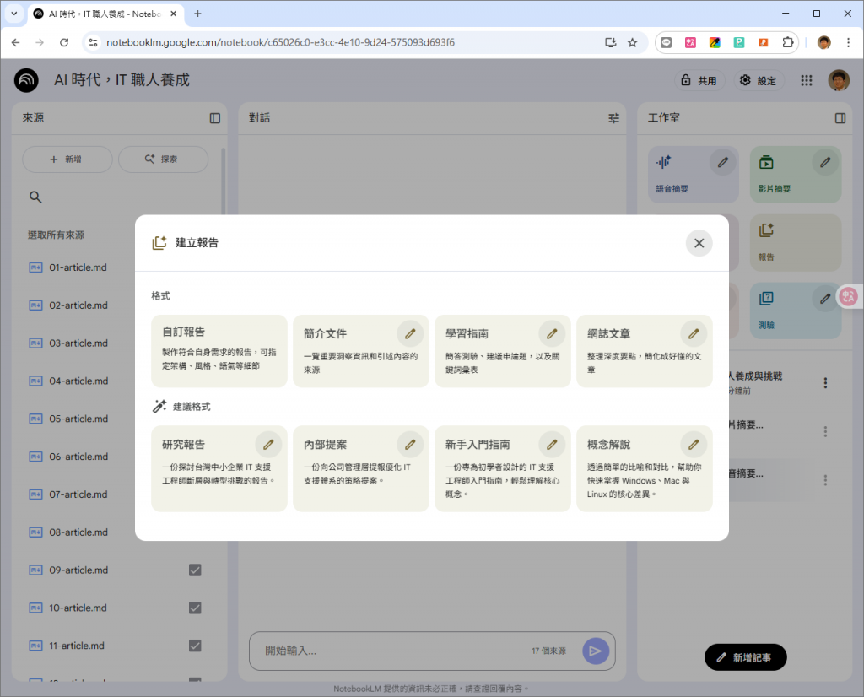
Task: Click the address bar URL
Action: click(280, 42)
